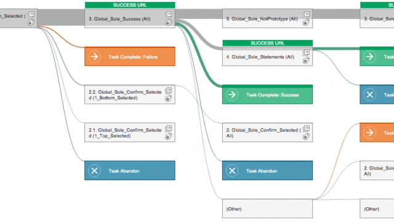Click SUCCESS URL banner above 3. Global_Sole_Success
Image resolution: width=394 pixels, height=222 pixels.
[x=130, y=5]
